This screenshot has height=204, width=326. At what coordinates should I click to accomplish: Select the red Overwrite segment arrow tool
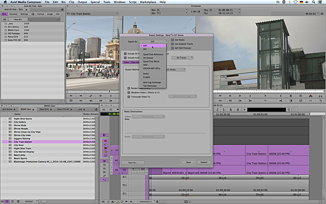coord(105,141)
